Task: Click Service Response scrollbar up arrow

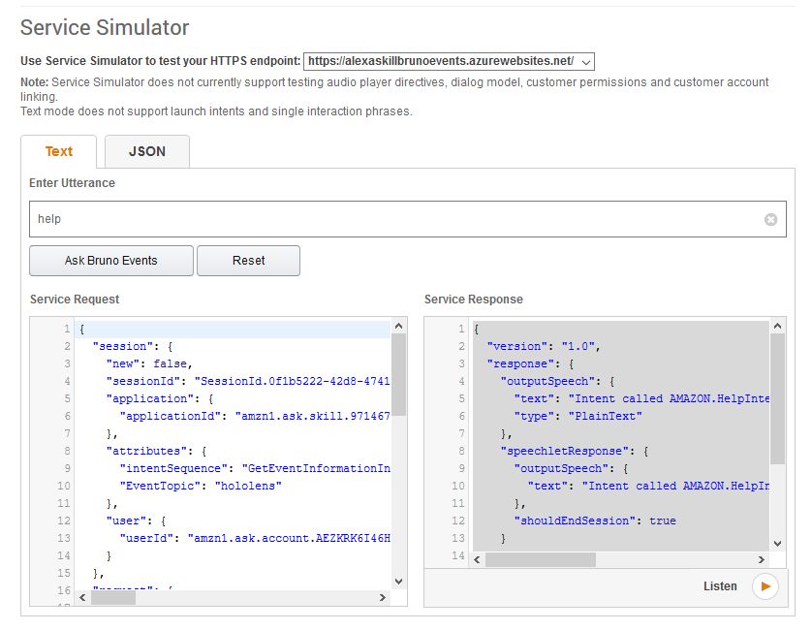Action: (777, 328)
